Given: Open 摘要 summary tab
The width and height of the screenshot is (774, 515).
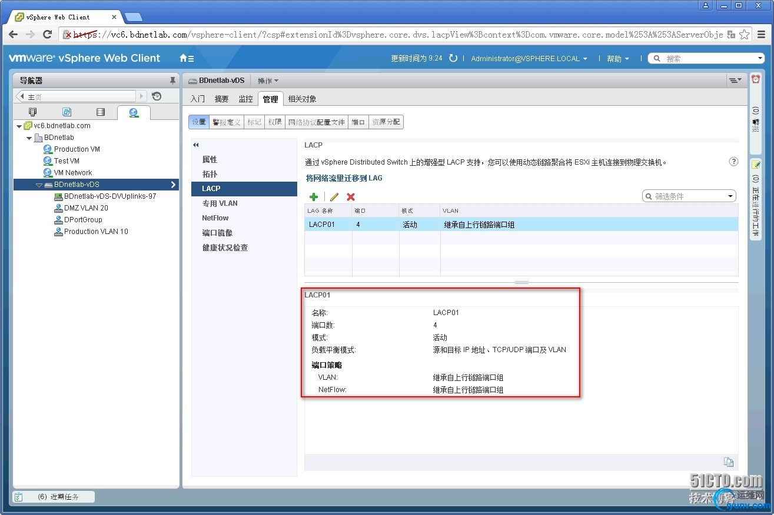Looking at the screenshot, I should [x=222, y=99].
